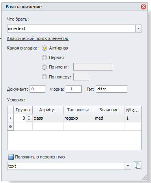Select the Первая radio option
Viewport: 151px width, 183px height.
(x=44, y=57)
